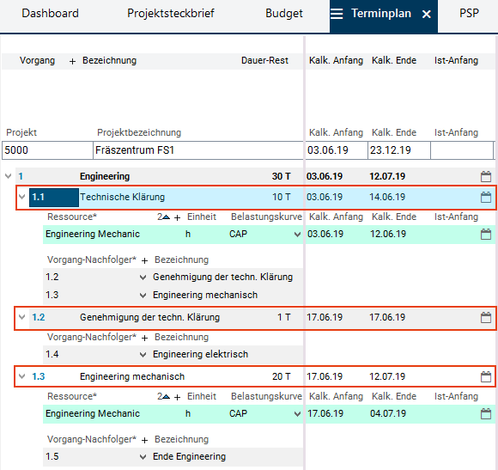Open calendar icon for Genehmigung der techn. Klärung row

tap(486, 317)
